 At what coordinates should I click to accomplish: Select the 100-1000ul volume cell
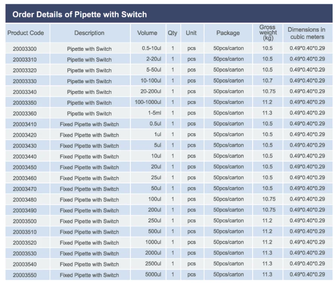click(148, 102)
